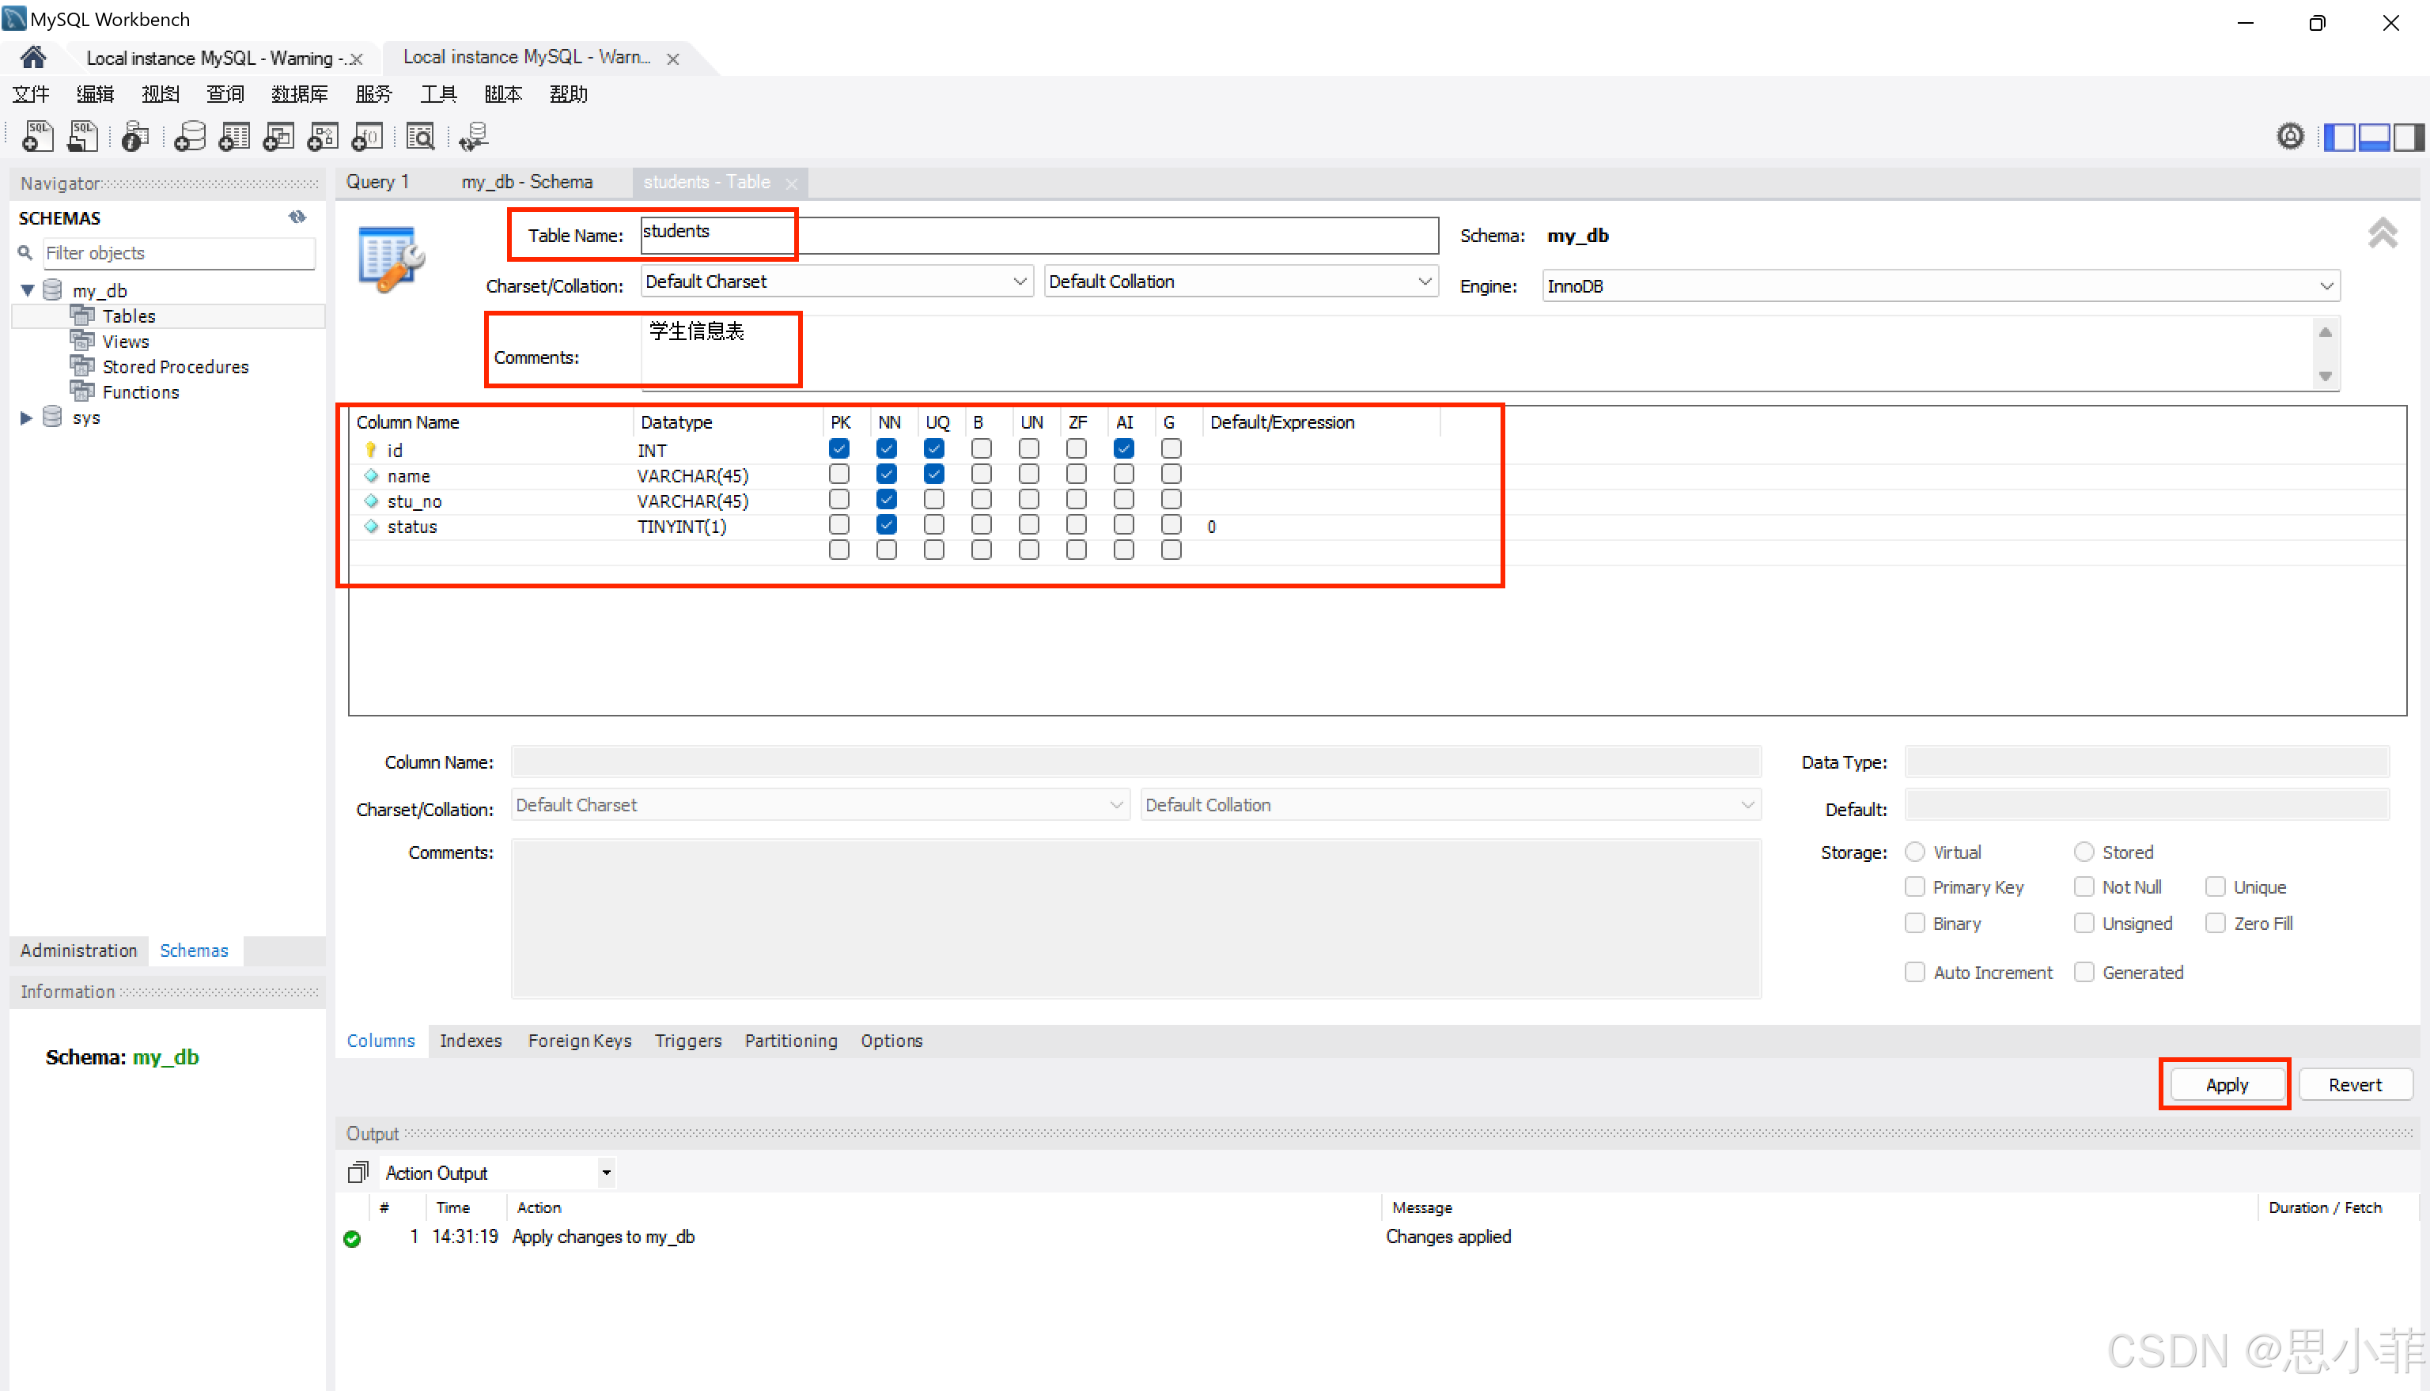Enable the AI checkbox for id column
2430x1391 pixels.
1123,450
